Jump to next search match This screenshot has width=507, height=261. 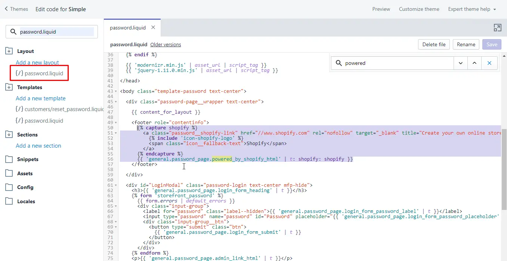click(x=460, y=63)
